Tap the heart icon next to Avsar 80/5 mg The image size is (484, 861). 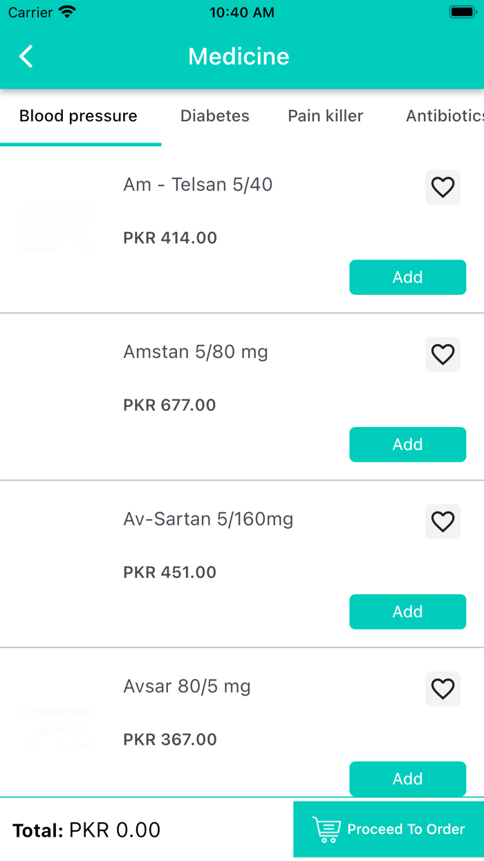pos(443,689)
